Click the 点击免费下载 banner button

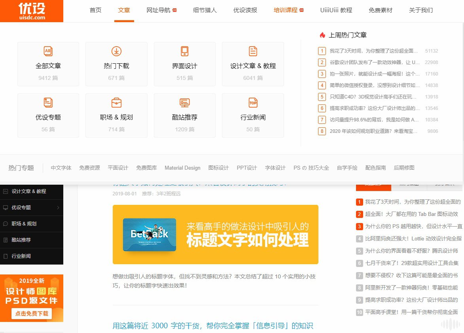coord(32,314)
